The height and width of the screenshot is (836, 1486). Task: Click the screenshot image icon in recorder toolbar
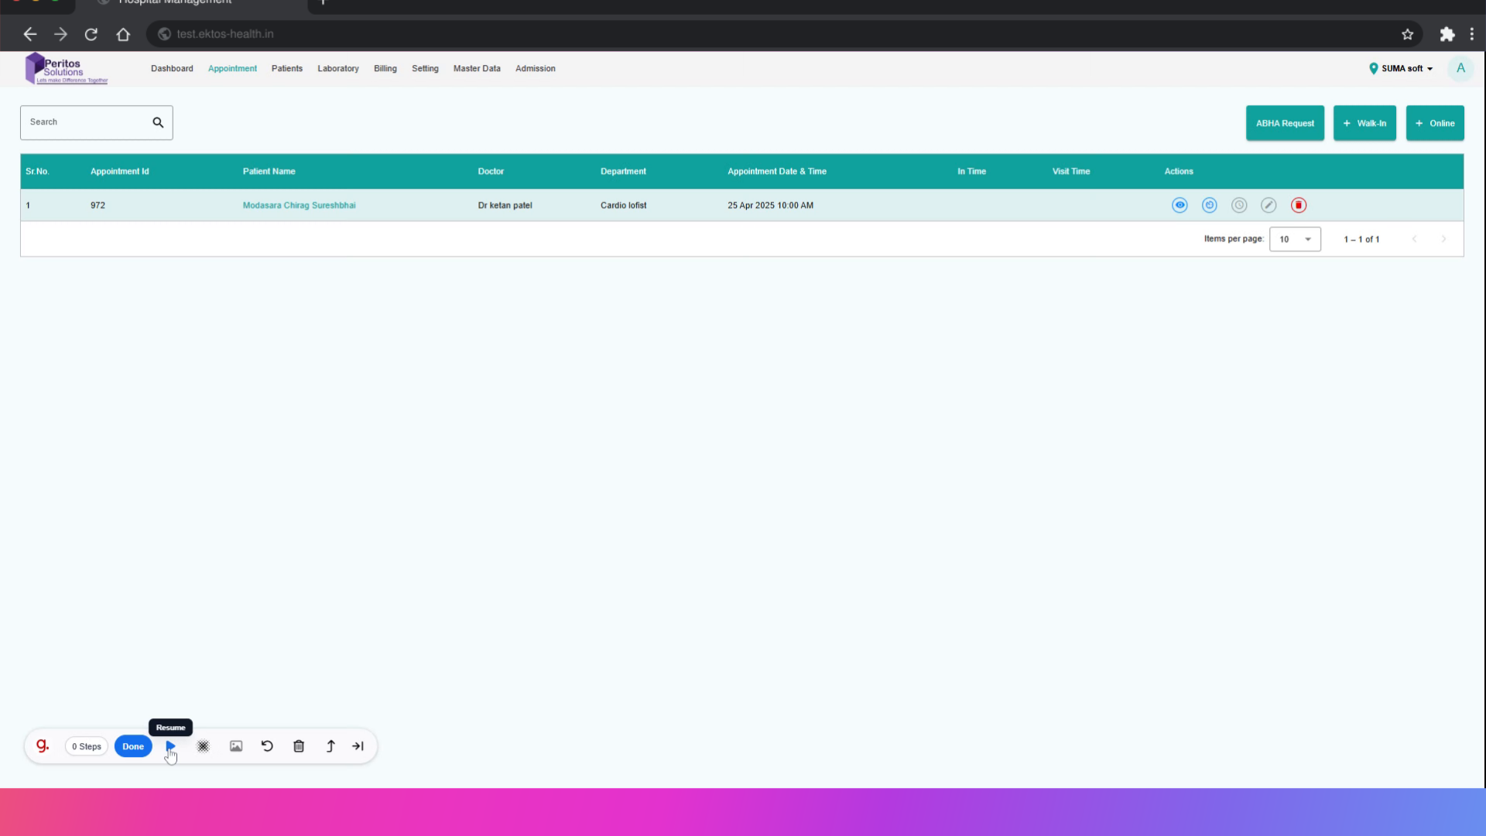coord(236,746)
